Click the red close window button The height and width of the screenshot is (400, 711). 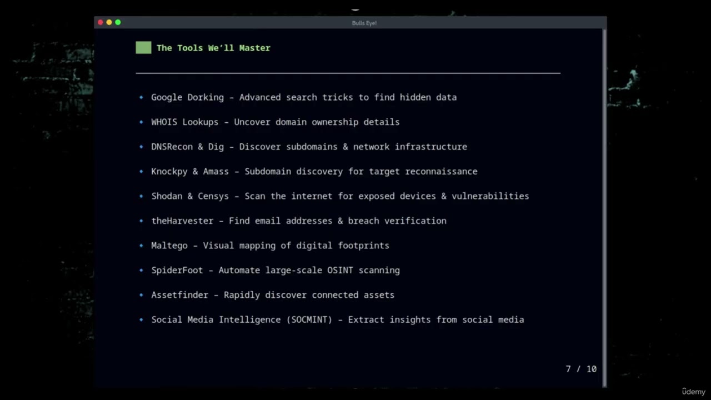(x=100, y=22)
